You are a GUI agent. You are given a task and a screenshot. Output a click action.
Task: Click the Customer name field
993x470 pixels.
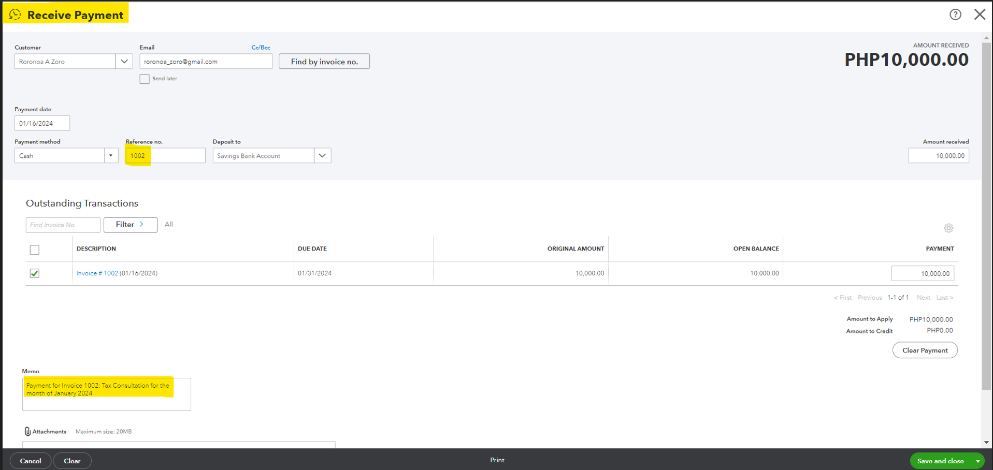65,62
